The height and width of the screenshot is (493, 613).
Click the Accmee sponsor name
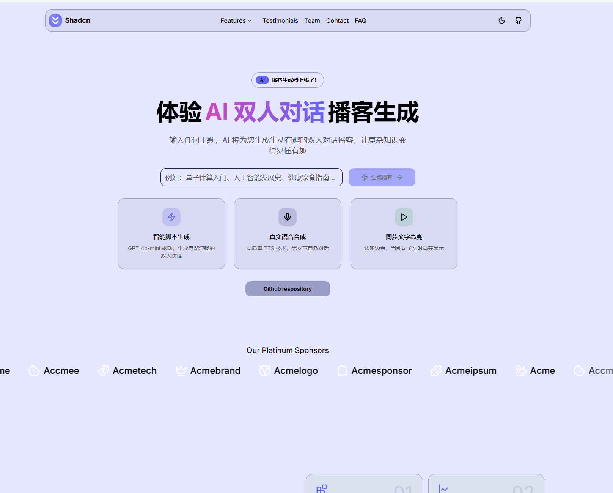[61, 371]
